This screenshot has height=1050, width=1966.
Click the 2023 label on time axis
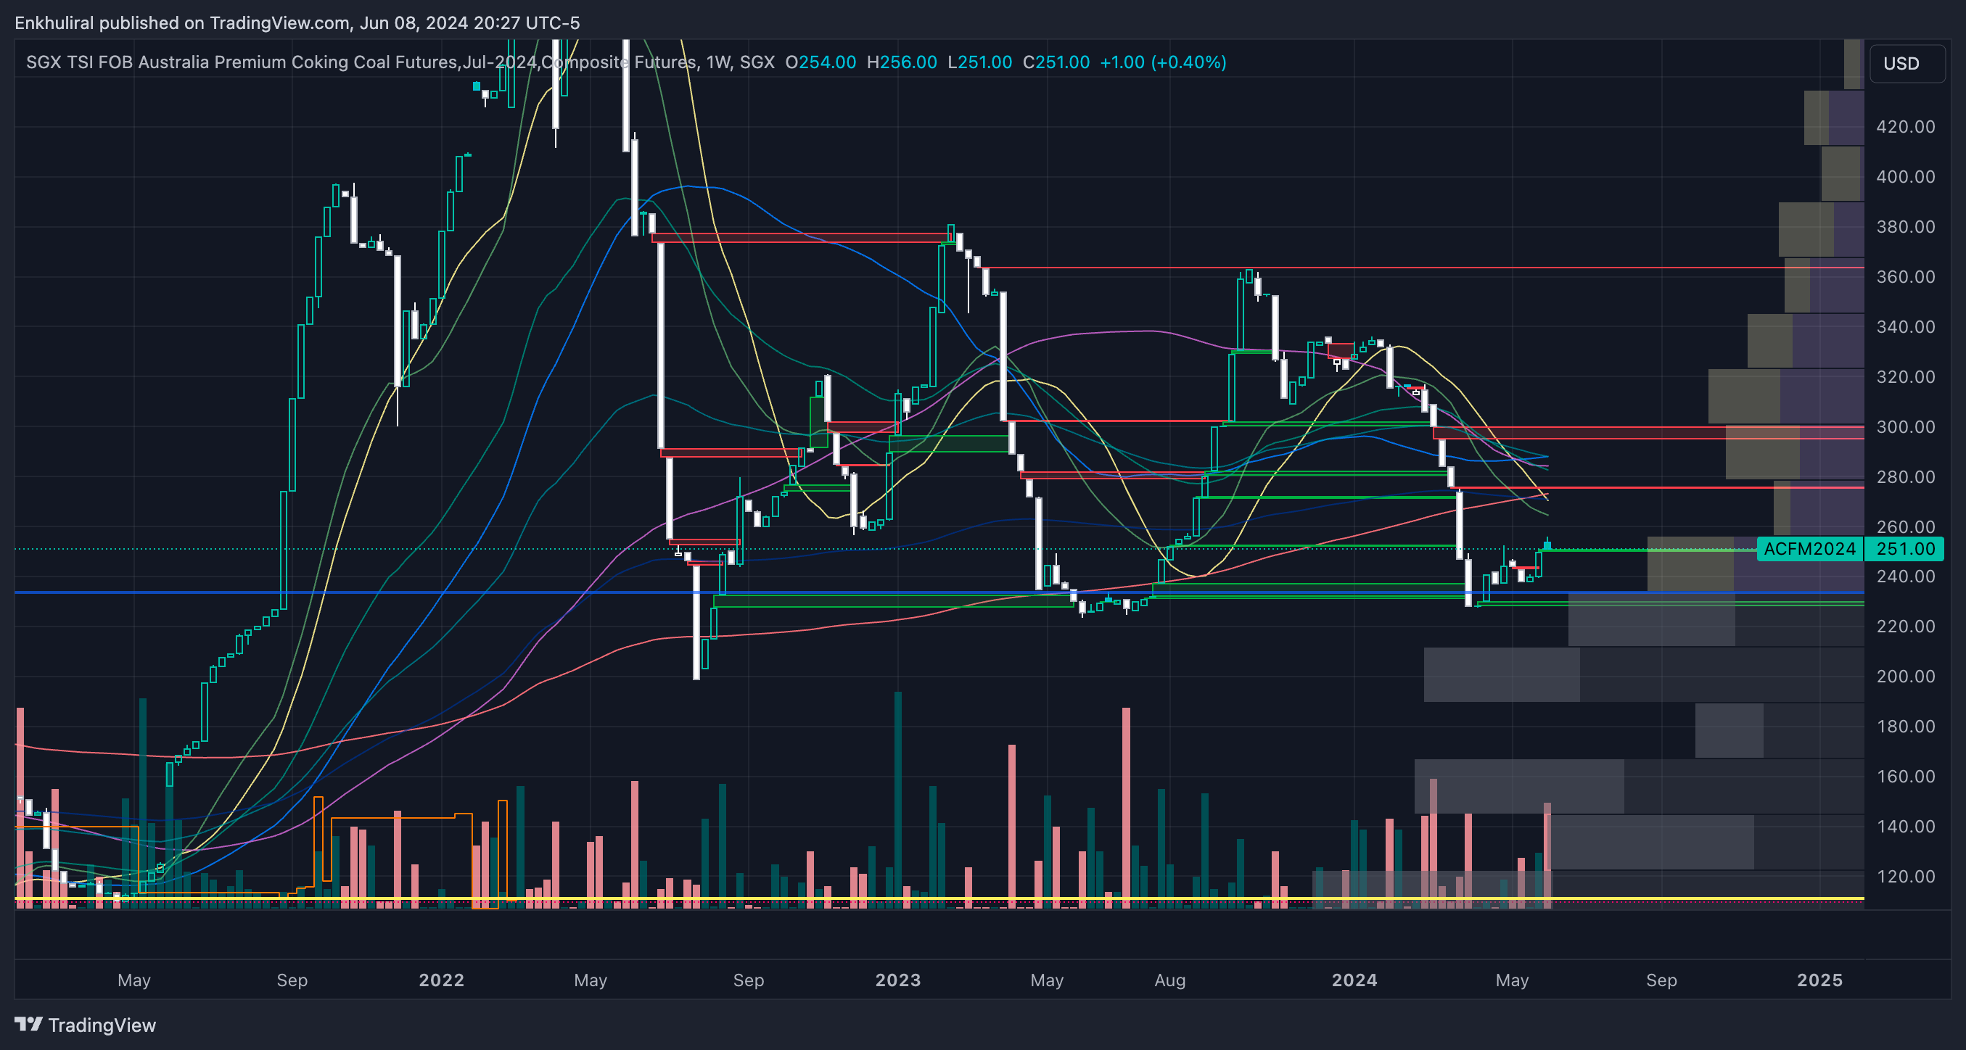pos(897,980)
